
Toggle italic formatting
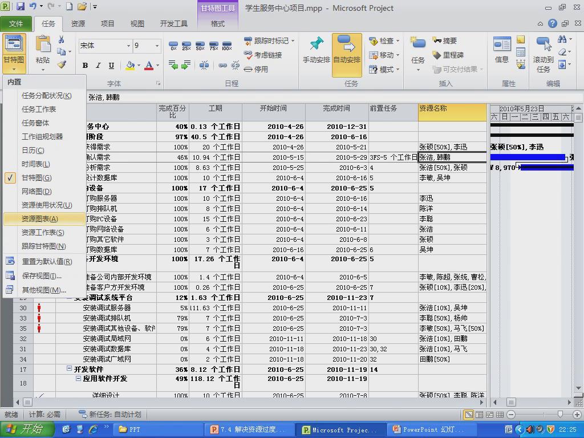click(x=98, y=66)
